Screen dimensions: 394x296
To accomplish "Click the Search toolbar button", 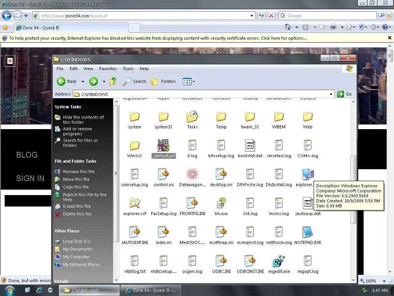I will click(134, 81).
